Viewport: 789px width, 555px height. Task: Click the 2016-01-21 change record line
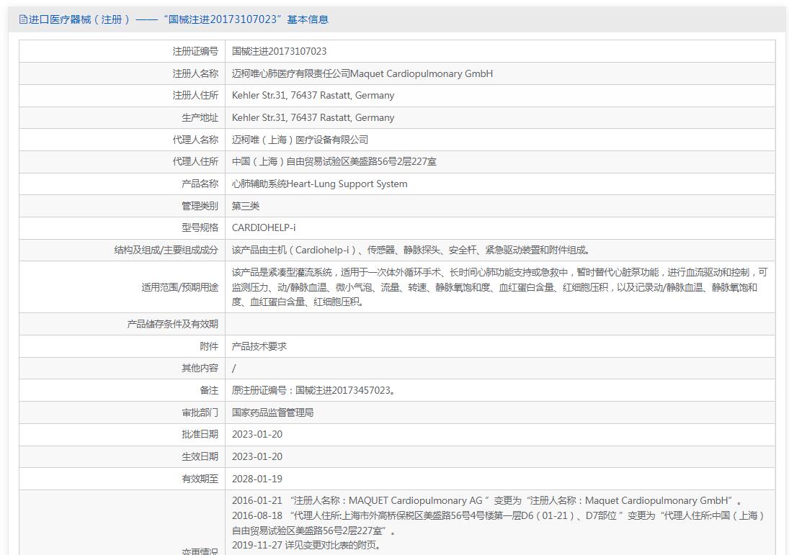(x=487, y=501)
